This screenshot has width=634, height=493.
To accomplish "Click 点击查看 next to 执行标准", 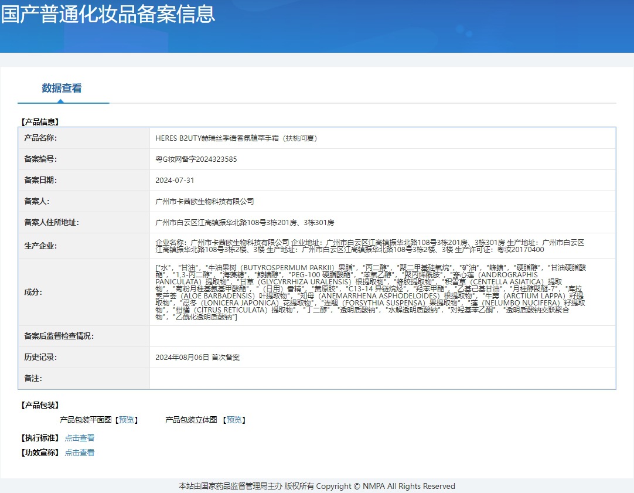I will coord(79,438).
